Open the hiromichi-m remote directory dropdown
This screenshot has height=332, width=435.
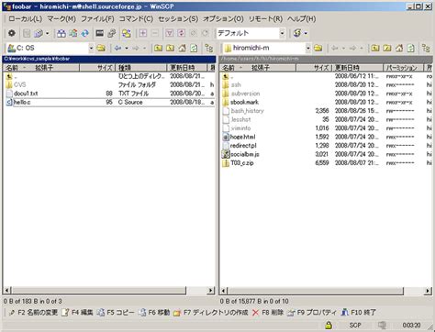[308, 48]
